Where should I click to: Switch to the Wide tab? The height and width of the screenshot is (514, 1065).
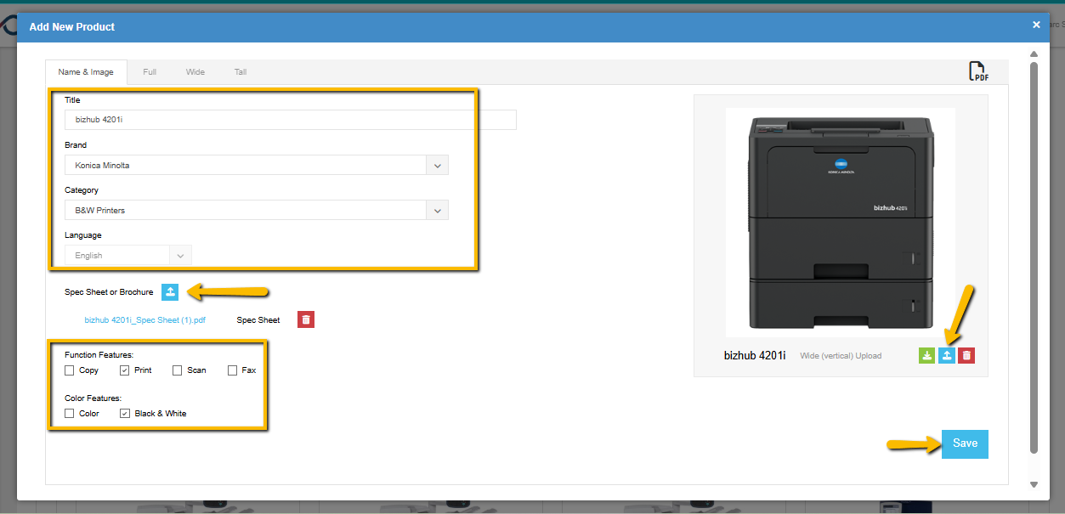coord(195,72)
